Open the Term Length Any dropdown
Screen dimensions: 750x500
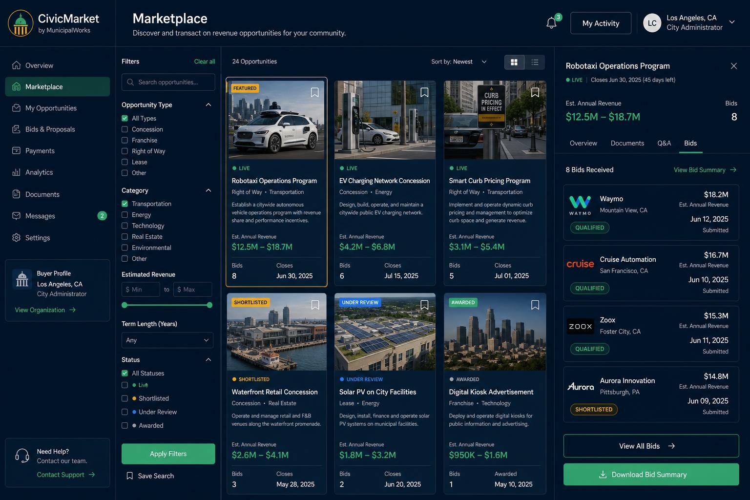click(167, 340)
